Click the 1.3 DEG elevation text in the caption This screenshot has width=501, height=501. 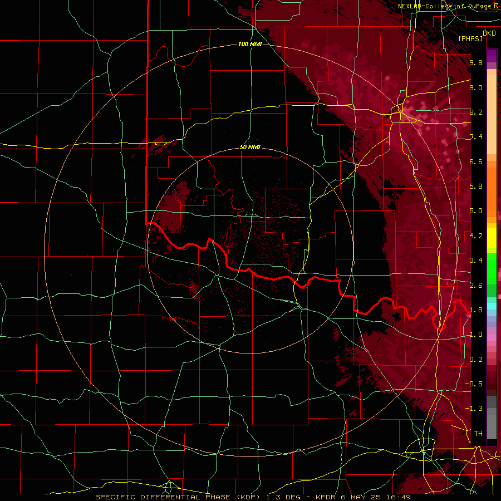click(x=284, y=497)
